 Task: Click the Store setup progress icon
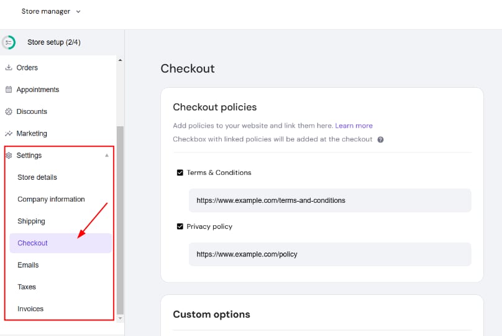[x=9, y=42]
